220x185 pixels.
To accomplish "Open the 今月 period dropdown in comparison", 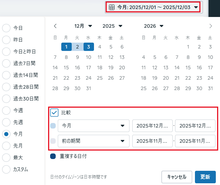I will point(94,126).
